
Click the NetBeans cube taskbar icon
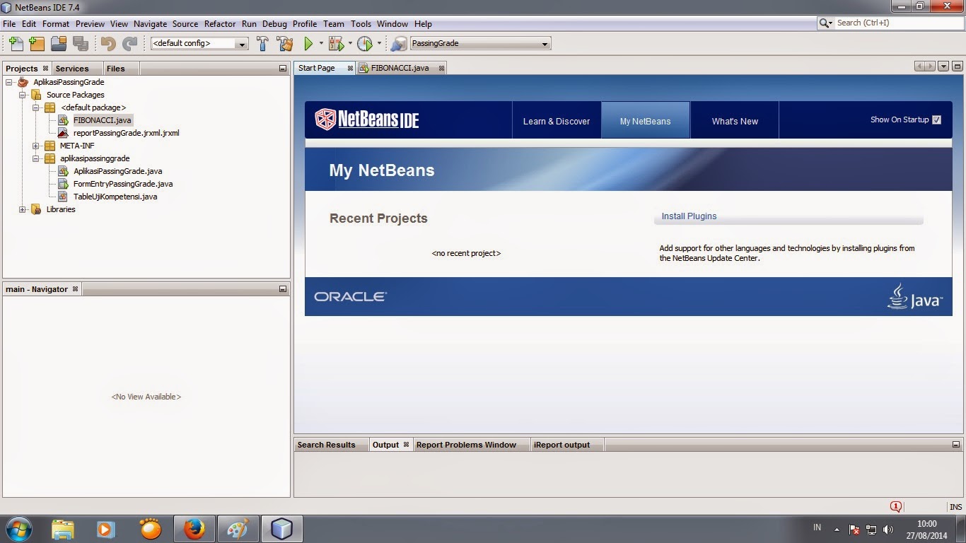281,529
